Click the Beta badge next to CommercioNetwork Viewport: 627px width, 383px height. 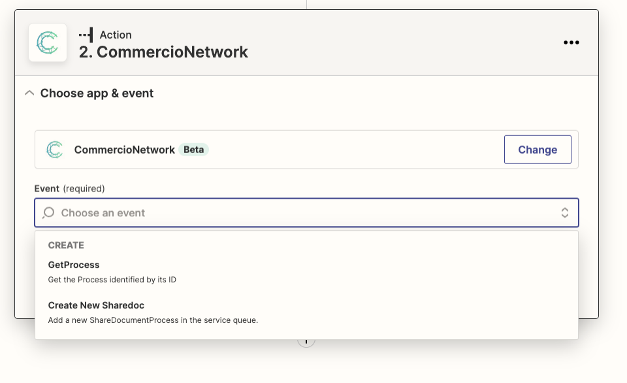(x=193, y=150)
